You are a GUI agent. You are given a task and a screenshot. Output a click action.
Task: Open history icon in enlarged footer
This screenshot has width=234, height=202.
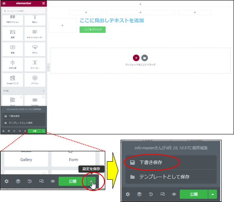tap(151, 194)
